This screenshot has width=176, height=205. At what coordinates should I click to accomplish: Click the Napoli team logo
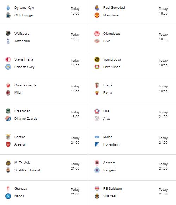point(8,196)
